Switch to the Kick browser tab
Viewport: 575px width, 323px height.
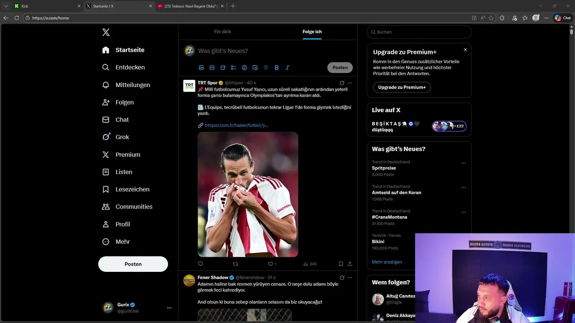47,6
